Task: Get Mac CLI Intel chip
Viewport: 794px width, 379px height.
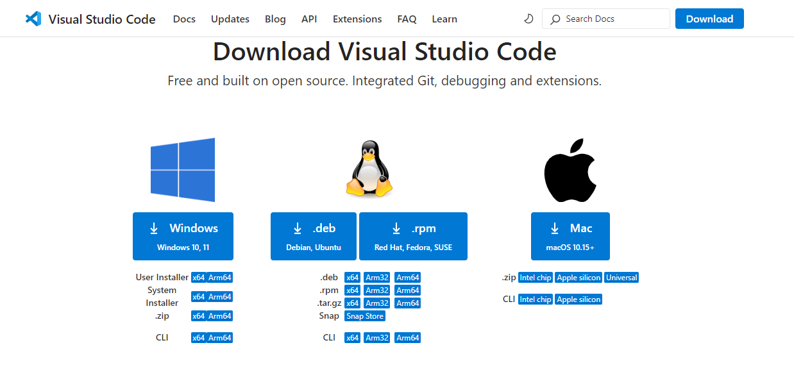Action: pos(536,299)
